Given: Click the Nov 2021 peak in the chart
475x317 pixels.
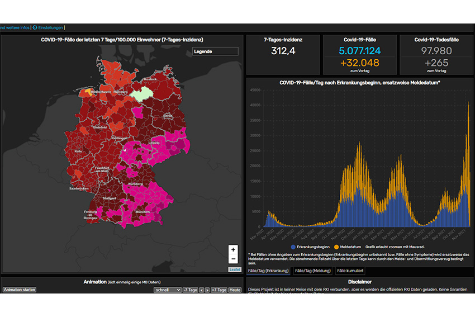Looking at the screenshot, I should 468,103.
